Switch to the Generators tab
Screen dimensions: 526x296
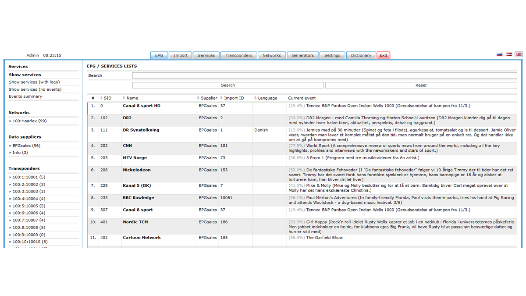click(x=302, y=56)
